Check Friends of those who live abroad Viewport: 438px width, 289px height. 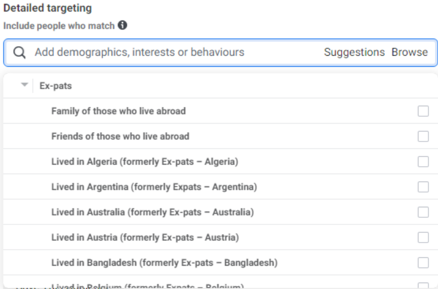[423, 136]
